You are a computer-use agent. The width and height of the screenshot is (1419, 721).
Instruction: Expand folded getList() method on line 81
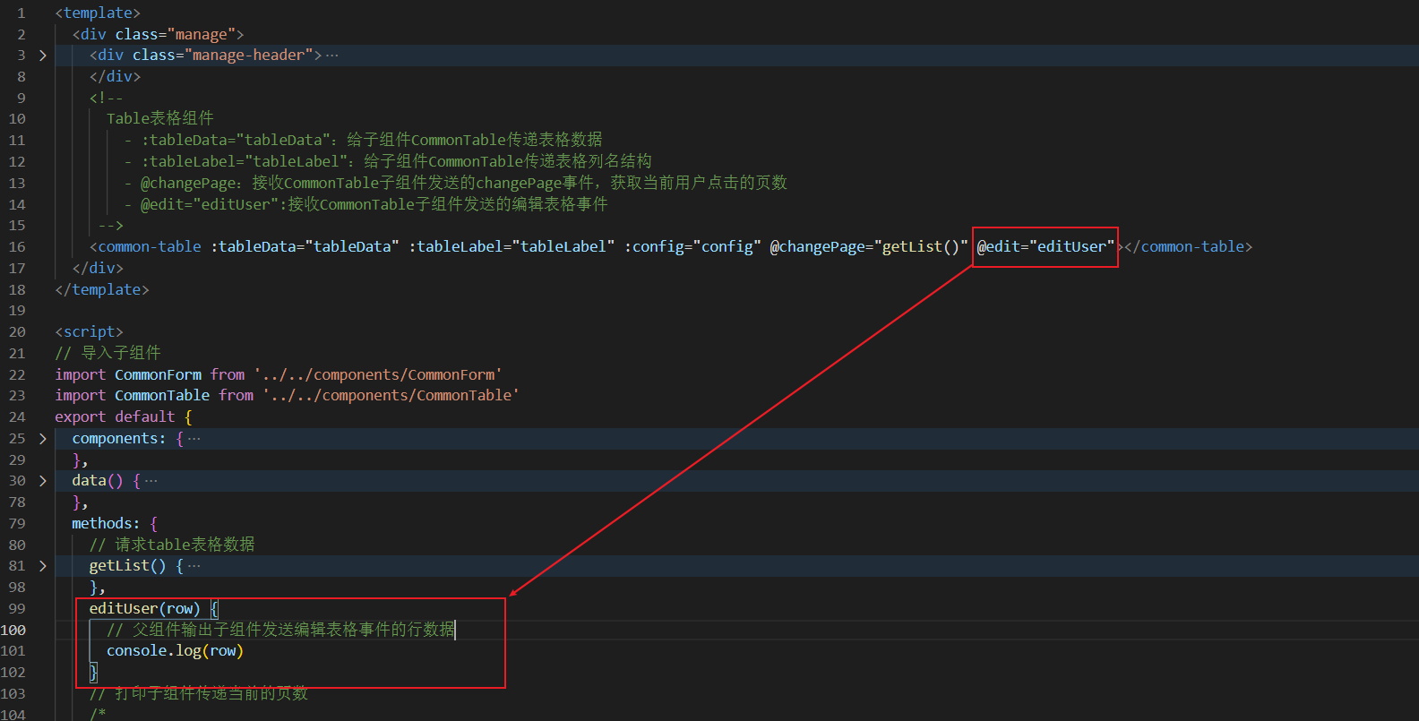point(42,566)
